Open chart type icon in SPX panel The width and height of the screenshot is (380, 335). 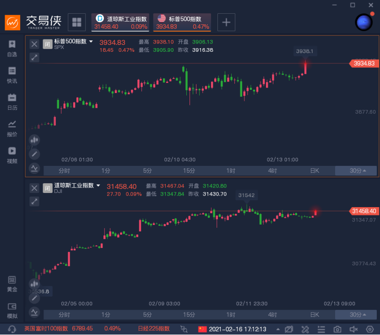(x=34, y=140)
